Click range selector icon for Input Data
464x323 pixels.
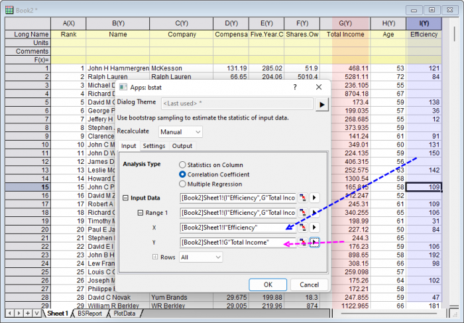pyautogui.click(x=303, y=197)
